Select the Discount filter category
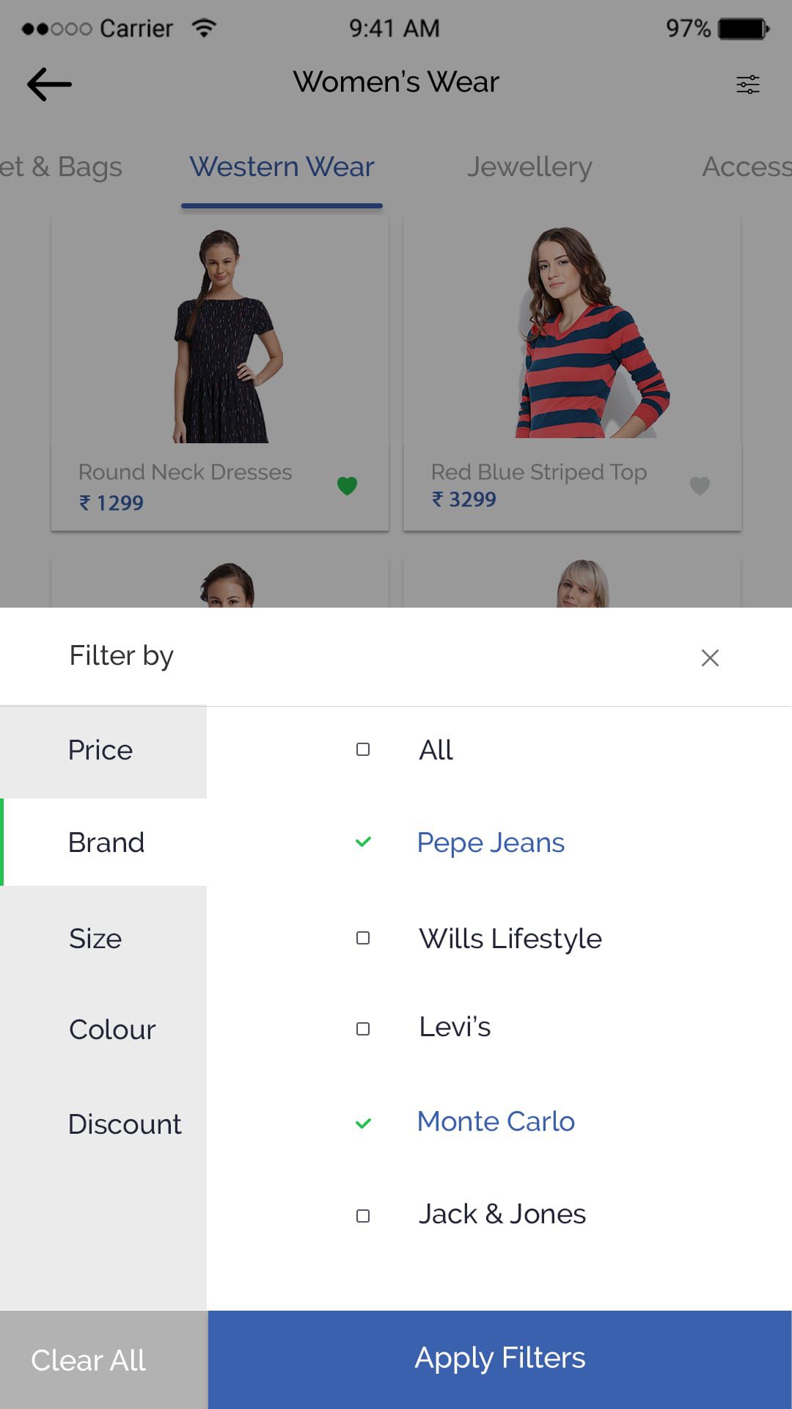 click(x=103, y=1124)
